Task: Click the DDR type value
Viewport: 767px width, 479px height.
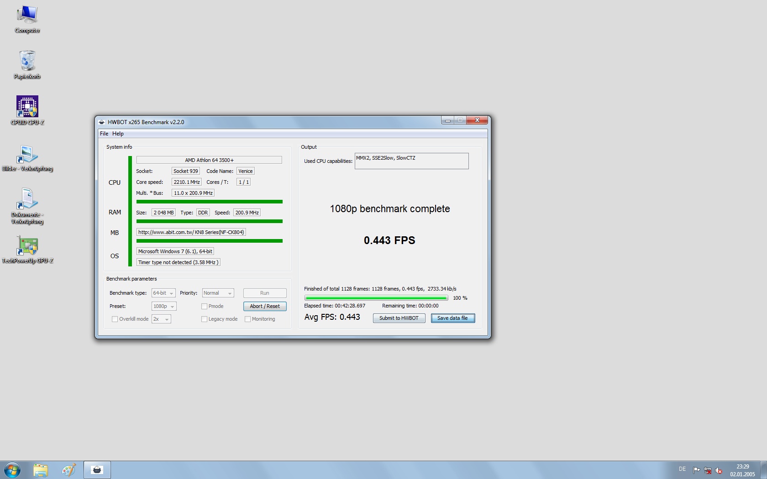Action: coord(203,213)
